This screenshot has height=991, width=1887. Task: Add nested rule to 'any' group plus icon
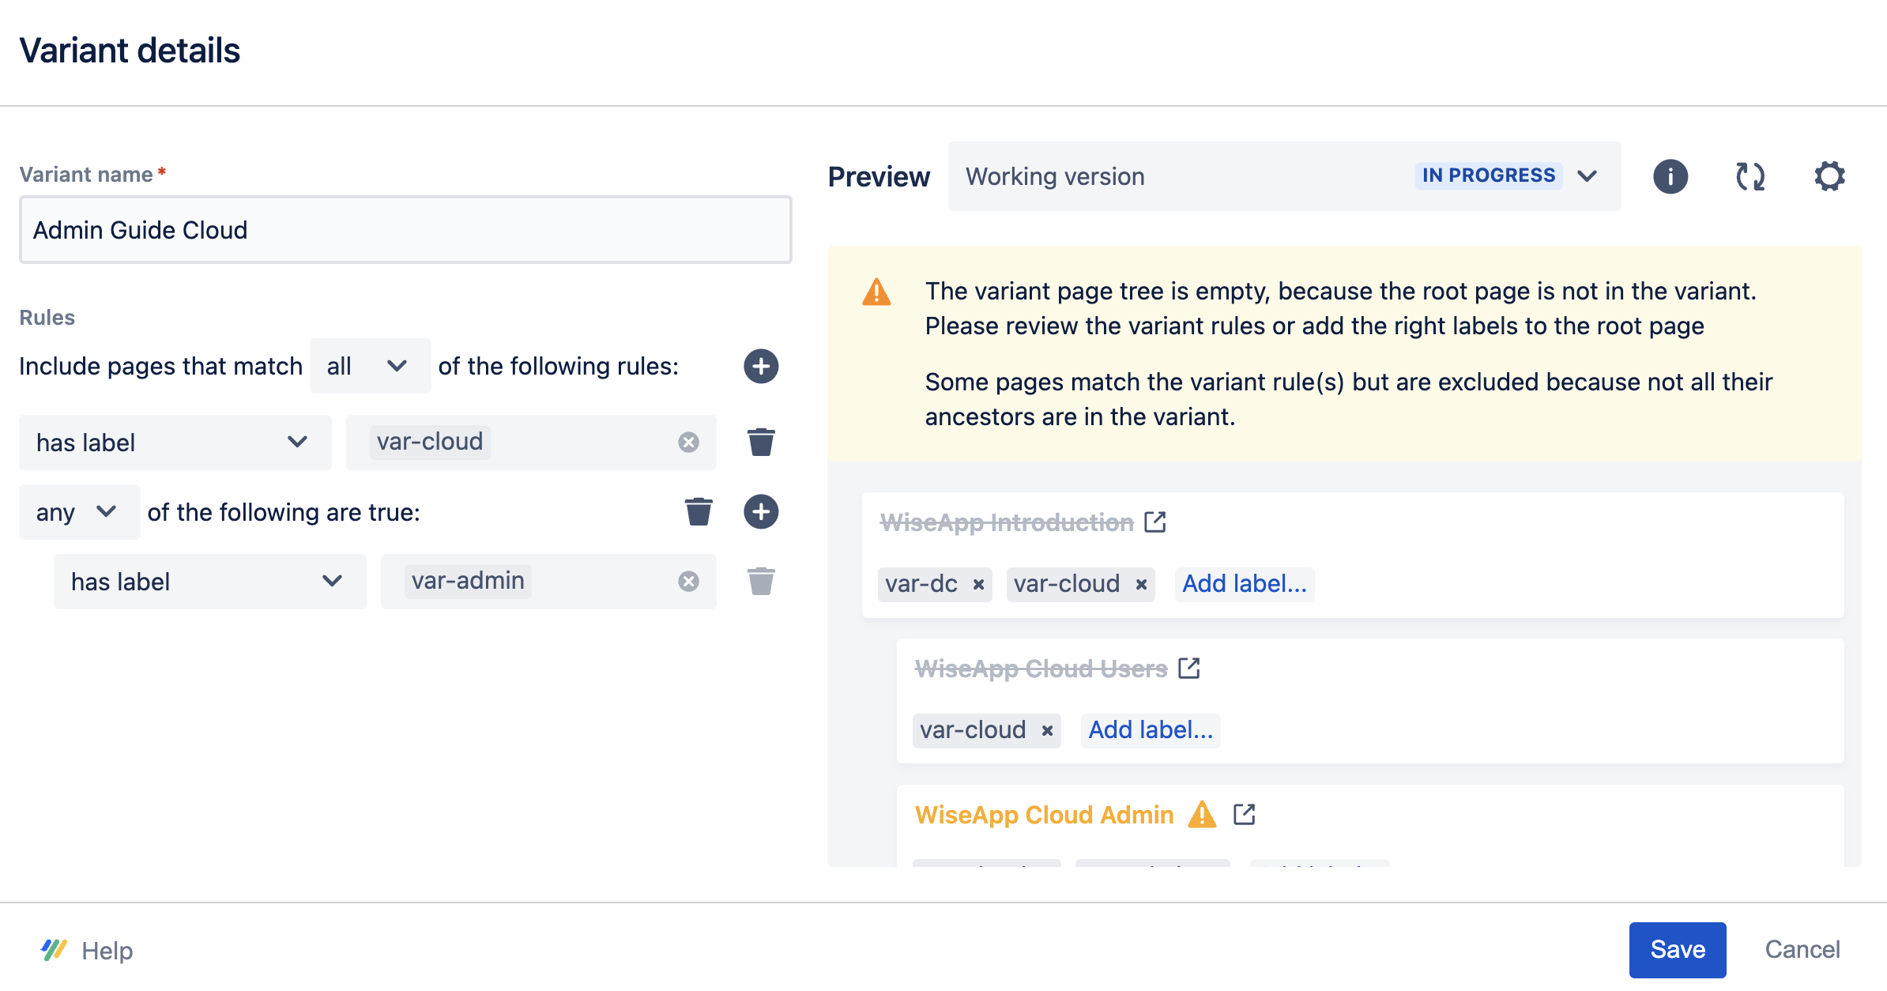(760, 511)
